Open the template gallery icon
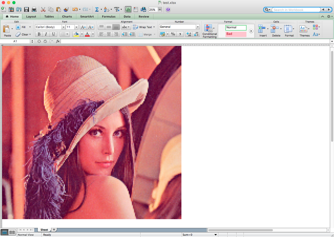The width and height of the screenshot is (334, 237). pos(11,9)
